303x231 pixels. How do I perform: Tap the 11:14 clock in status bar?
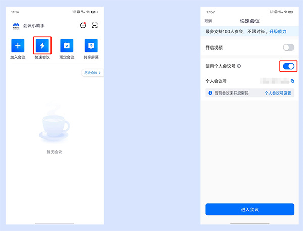pyautogui.click(x=15, y=12)
